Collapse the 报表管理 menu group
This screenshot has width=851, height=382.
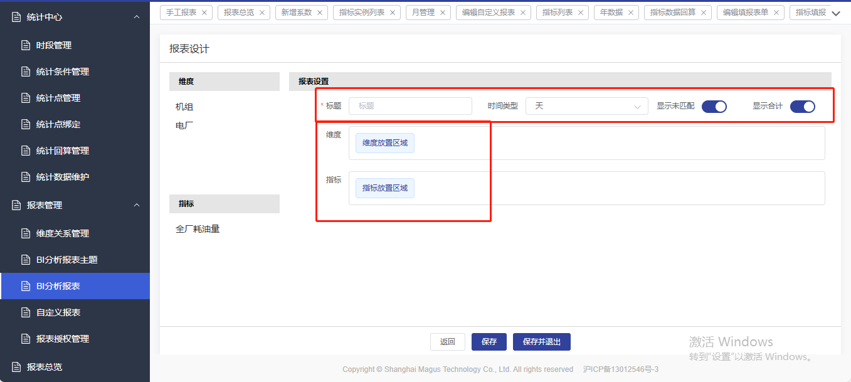coord(137,205)
